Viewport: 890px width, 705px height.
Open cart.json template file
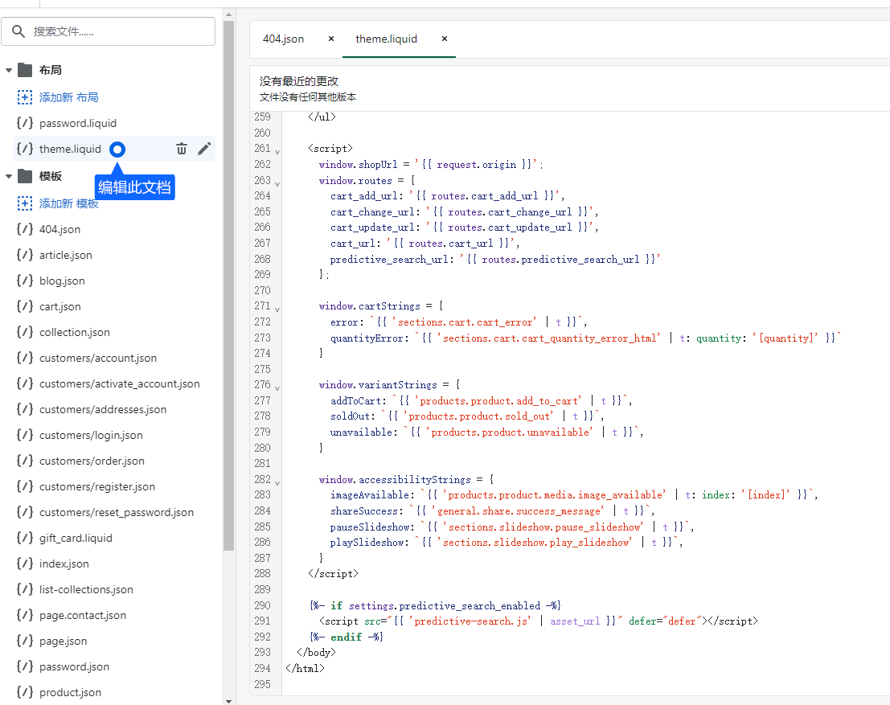tap(59, 306)
